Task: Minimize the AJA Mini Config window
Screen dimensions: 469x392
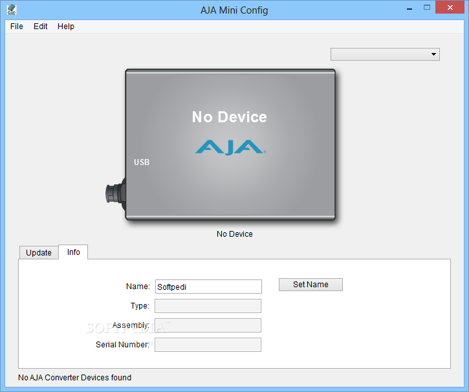Action: tap(409, 8)
